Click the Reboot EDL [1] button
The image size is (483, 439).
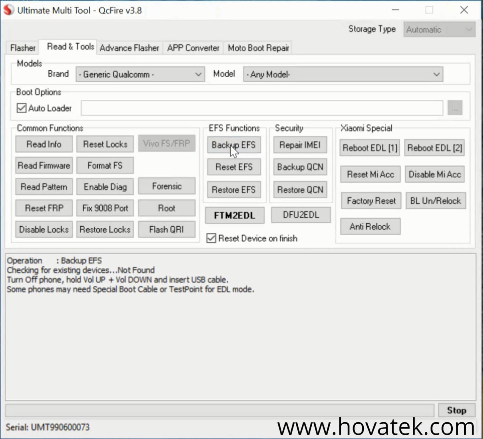click(x=370, y=148)
